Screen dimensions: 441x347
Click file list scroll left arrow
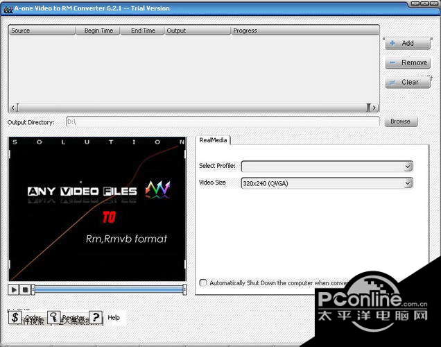[x=13, y=108]
